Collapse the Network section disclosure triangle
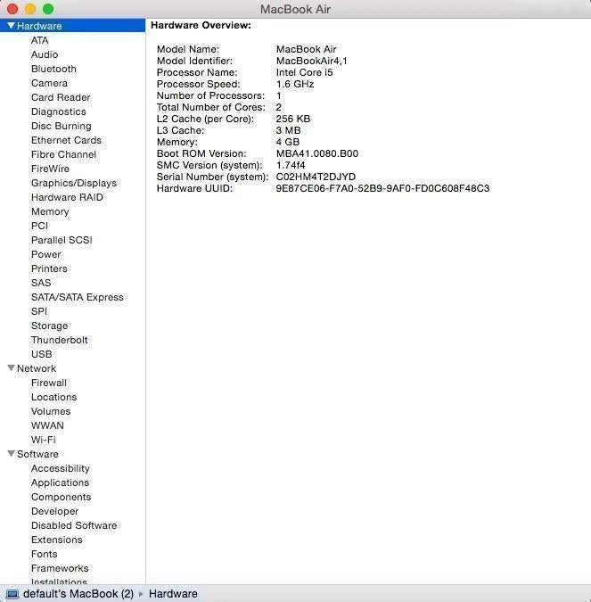This screenshot has width=591, height=602. pos(11,368)
